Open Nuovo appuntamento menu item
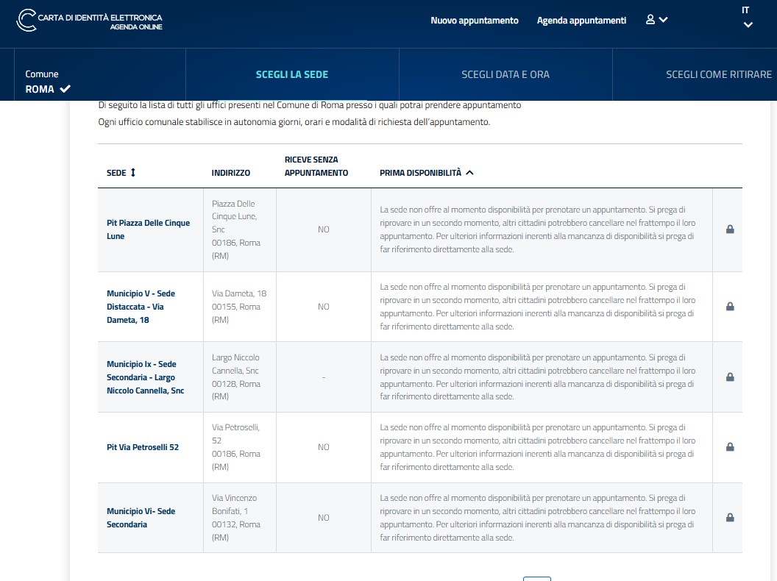Image resolution: width=777 pixels, height=581 pixels. (x=475, y=21)
